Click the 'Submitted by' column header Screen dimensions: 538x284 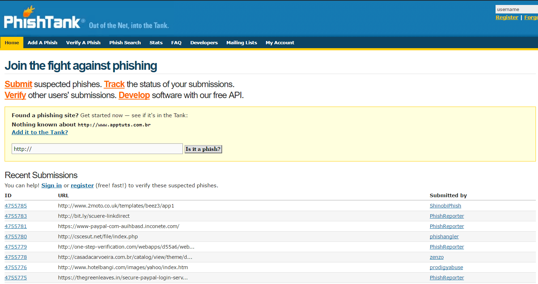coord(448,195)
